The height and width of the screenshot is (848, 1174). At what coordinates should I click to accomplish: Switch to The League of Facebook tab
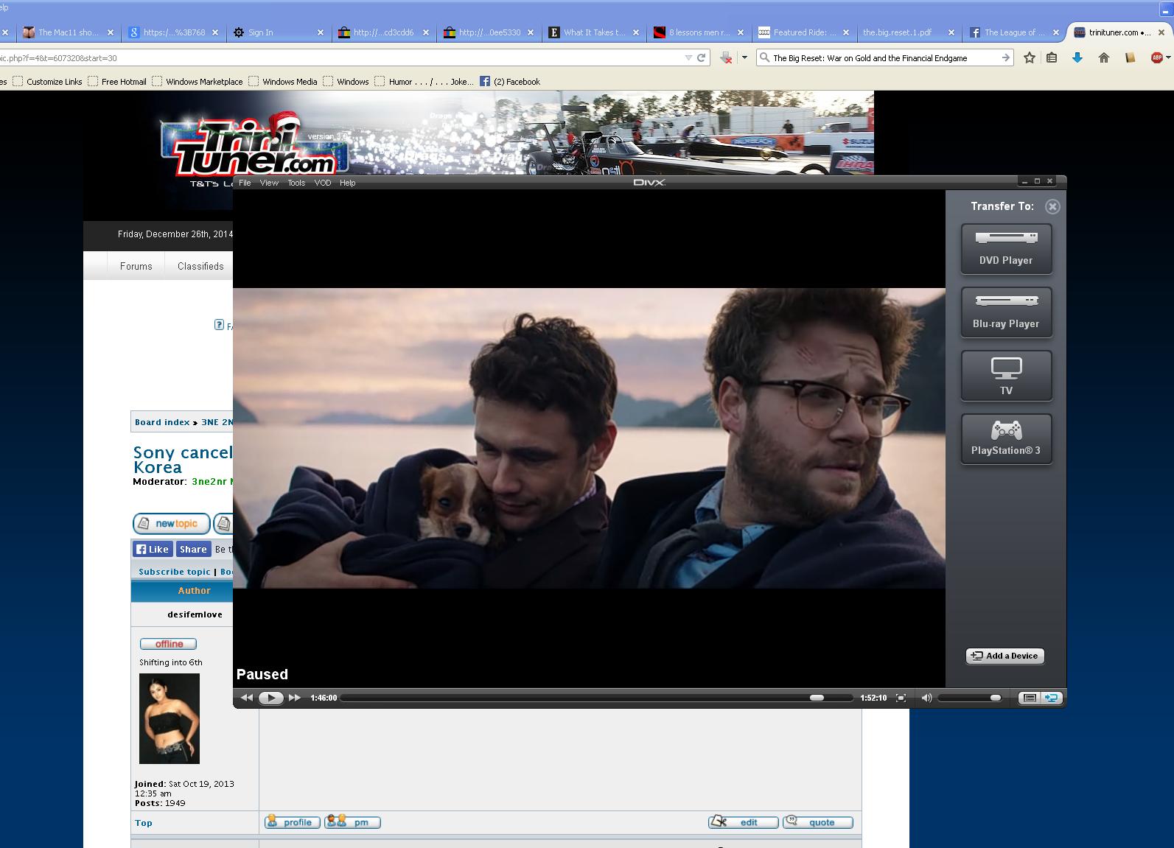1015,32
